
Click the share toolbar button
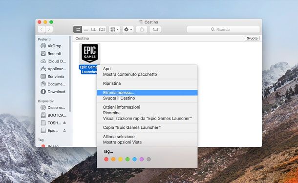click(x=142, y=29)
